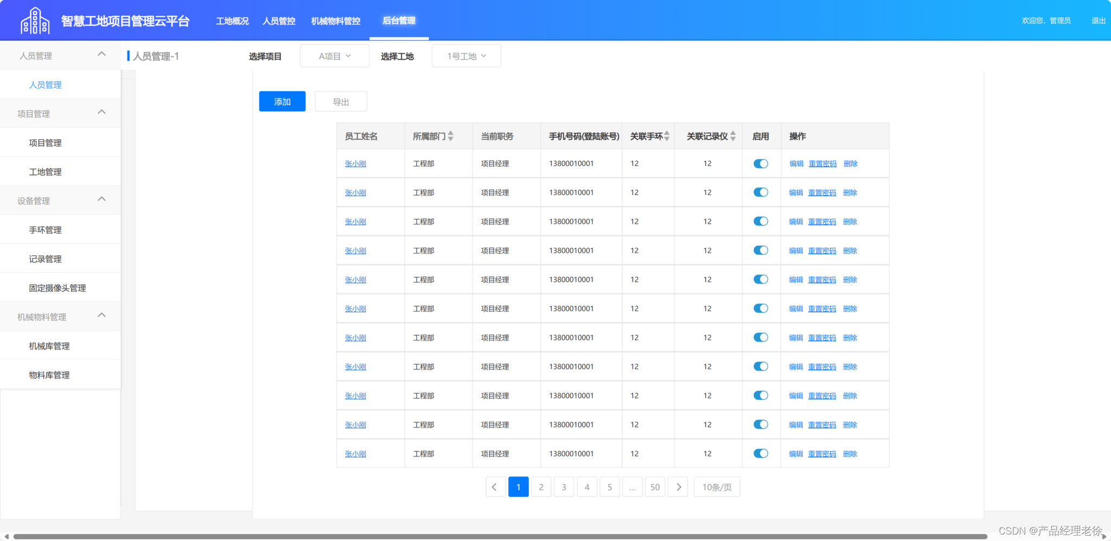Screen dimensions: 1111x541
Task: Toggle the 启用 switch in the eighth row
Action: coord(761,366)
